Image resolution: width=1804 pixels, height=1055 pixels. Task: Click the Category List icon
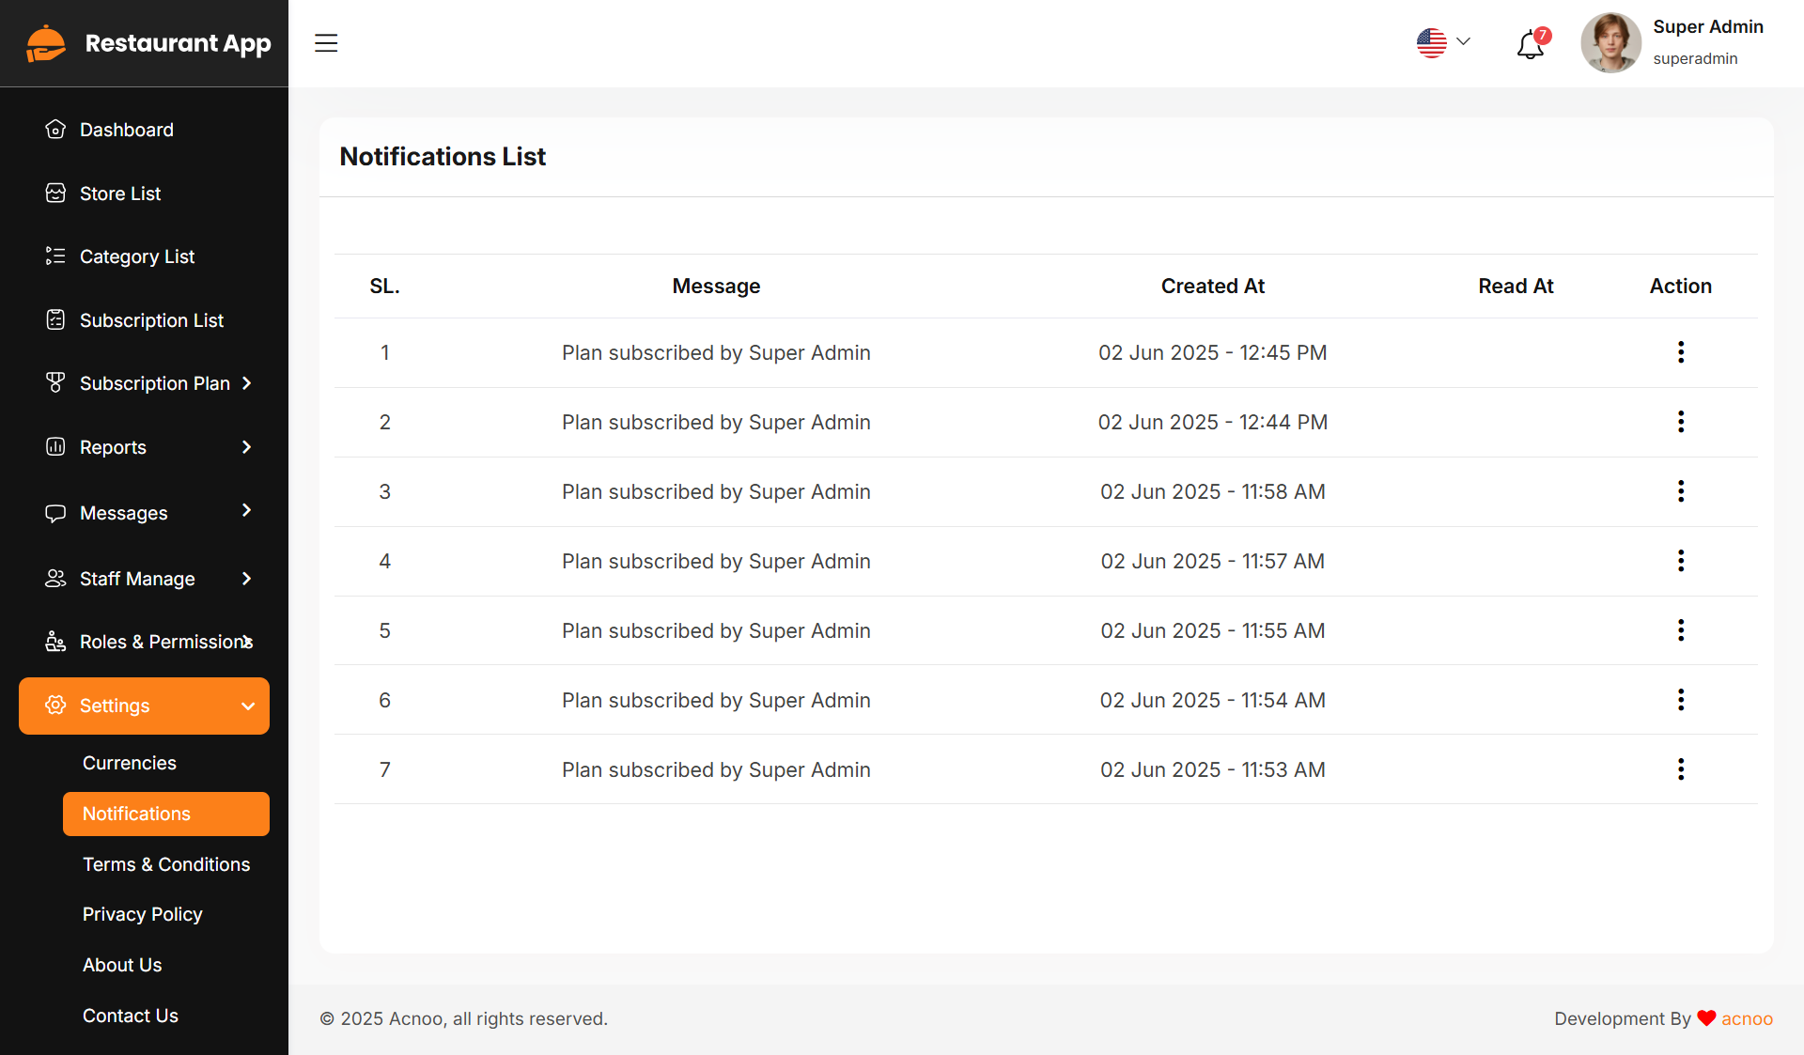[55, 256]
